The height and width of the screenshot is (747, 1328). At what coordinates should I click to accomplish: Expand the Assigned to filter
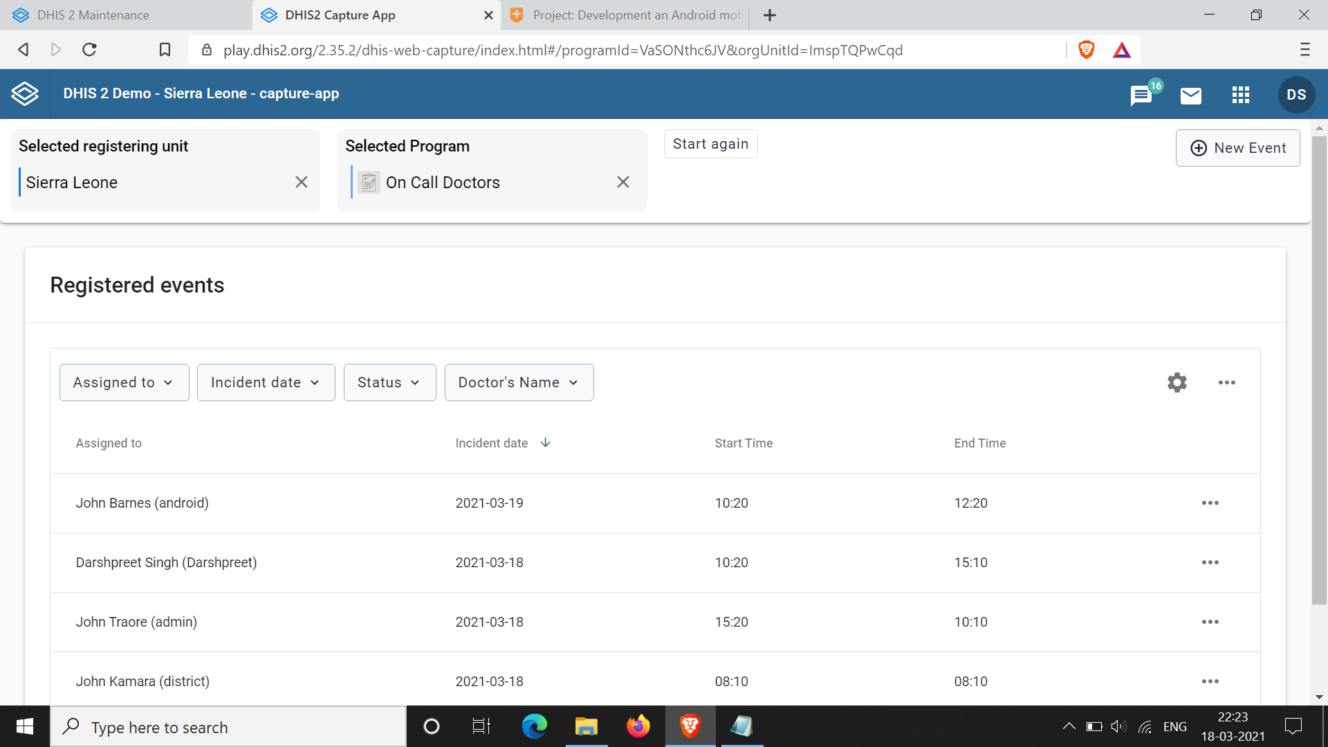click(x=124, y=382)
